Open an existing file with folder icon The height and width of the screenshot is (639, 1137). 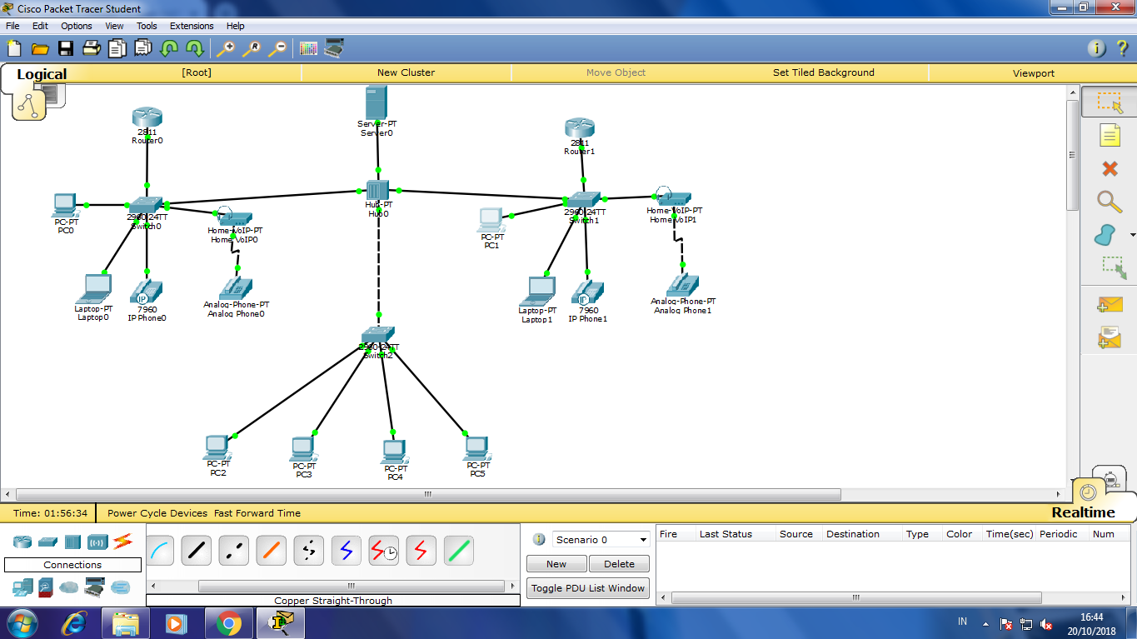pos(39,48)
